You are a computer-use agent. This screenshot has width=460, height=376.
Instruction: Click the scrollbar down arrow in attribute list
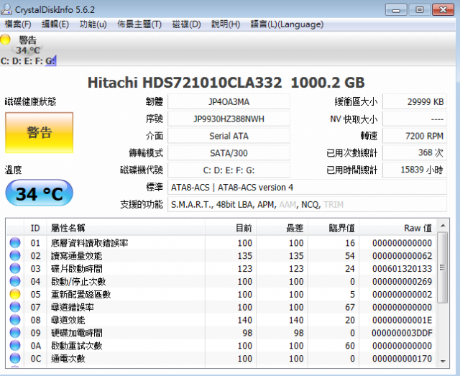(x=443, y=361)
